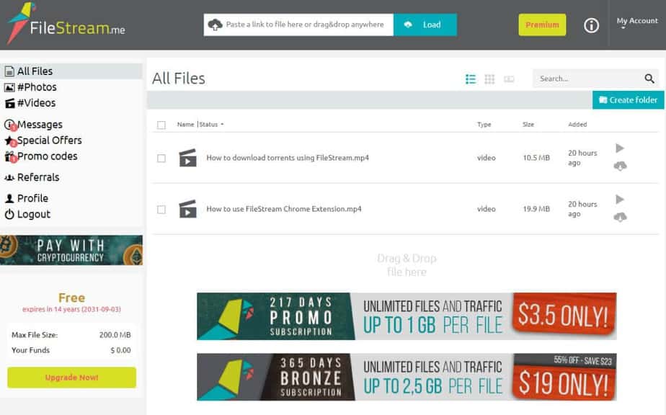Click the Added column header
This screenshot has width=666, height=415.
(577, 125)
